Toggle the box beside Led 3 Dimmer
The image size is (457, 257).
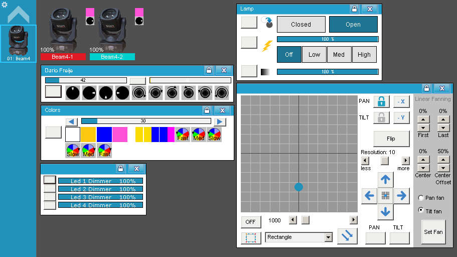tap(50, 196)
